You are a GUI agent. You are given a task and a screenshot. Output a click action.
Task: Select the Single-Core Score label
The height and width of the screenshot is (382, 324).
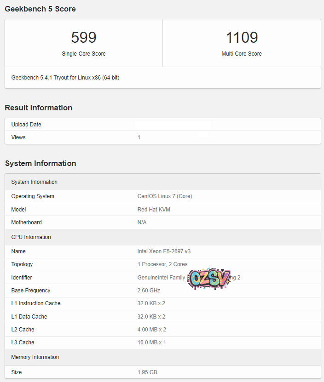coord(84,54)
